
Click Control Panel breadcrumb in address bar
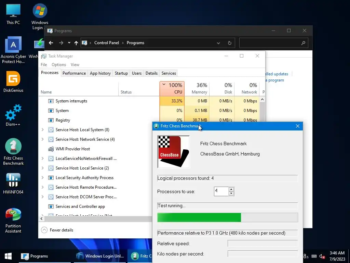point(107,43)
